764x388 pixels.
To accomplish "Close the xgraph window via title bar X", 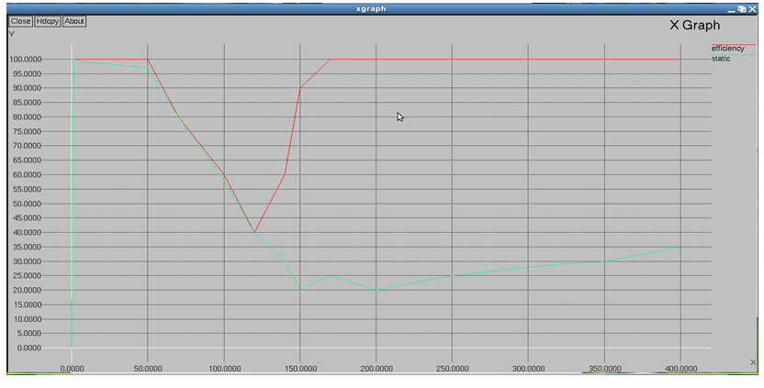I will pyautogui.click(x=752, y=9).
